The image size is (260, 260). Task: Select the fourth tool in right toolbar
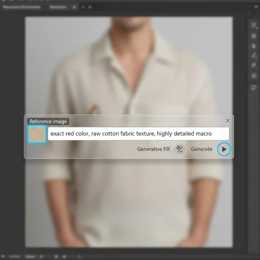(254, 55)
